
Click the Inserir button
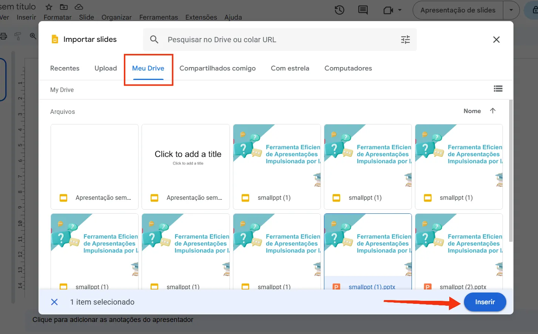(485, 302)
